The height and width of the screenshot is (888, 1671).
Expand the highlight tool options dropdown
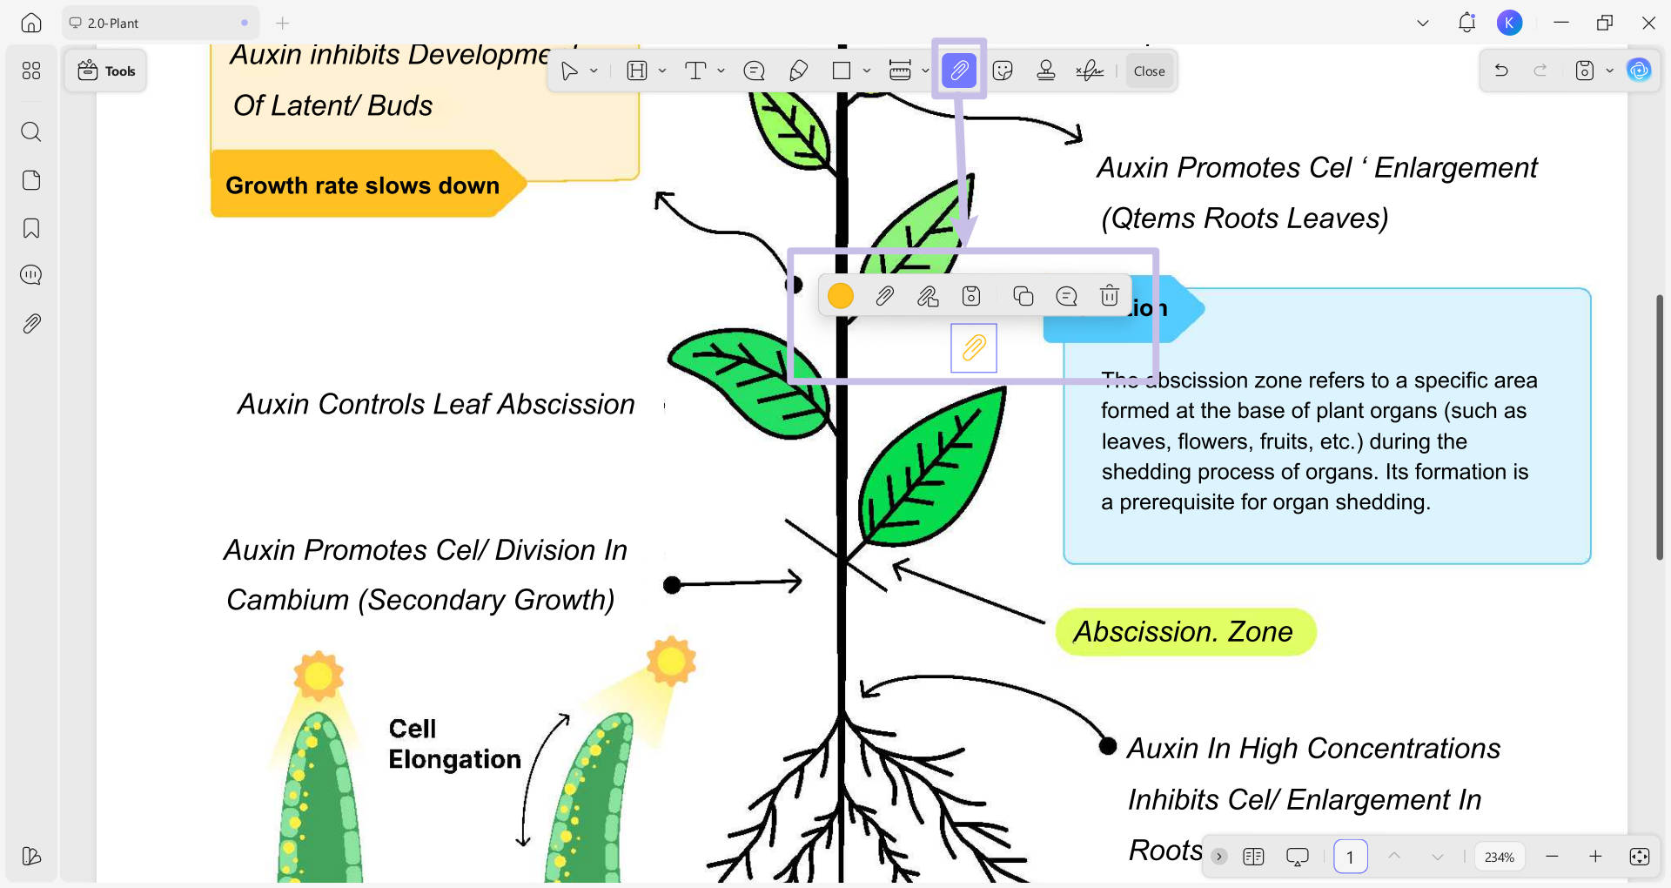click(662, 71)
